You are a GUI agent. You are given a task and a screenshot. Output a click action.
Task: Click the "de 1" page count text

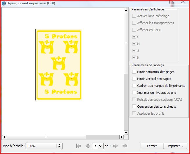click(108, 146)
